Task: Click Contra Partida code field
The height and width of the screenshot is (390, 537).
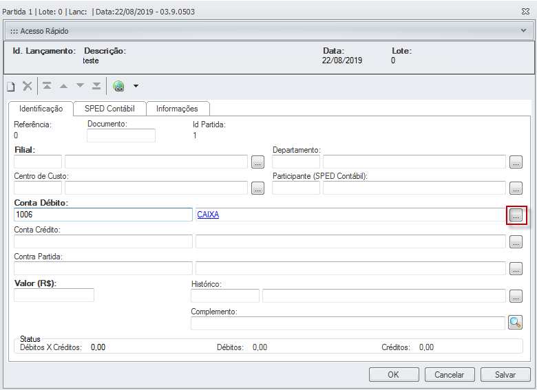Action: pyautogui.click(x=103, y=268)
